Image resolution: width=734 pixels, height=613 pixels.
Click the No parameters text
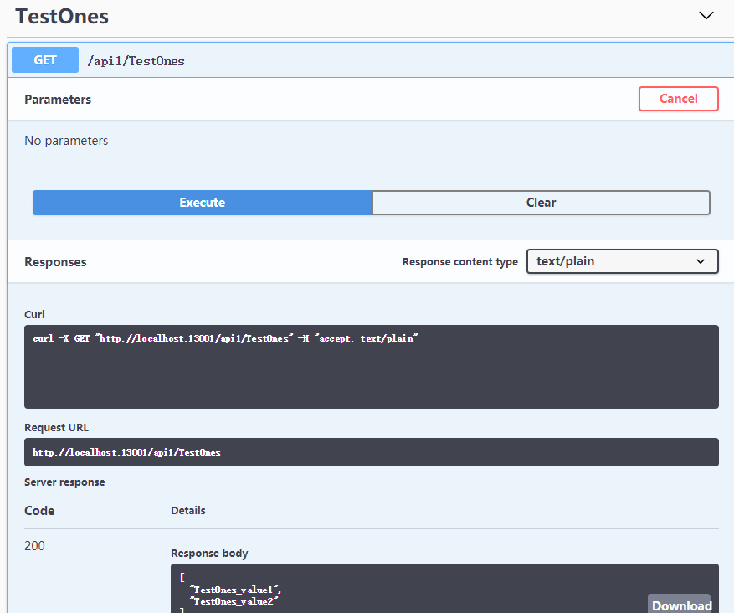[66, 141]
